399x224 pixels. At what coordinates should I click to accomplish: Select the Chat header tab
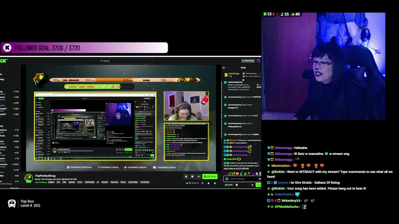tap(243, 68)
